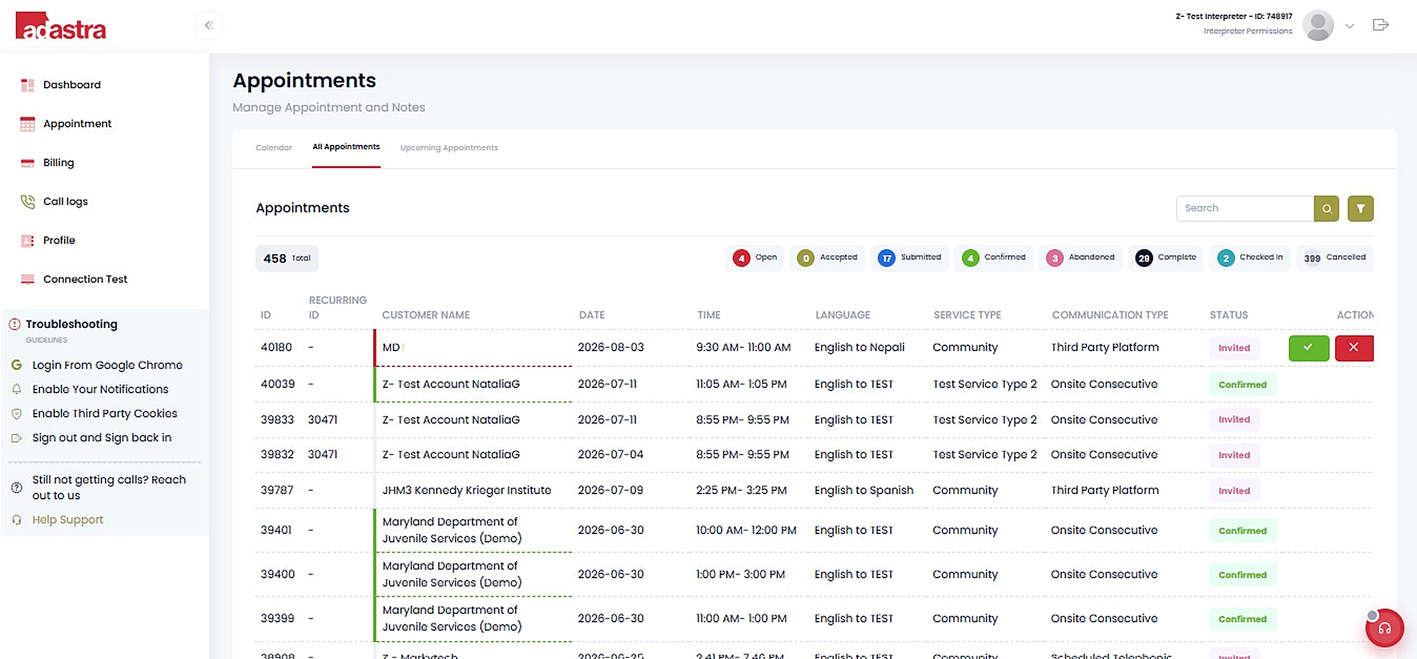Click the cookies shield icon
The height and width of the screenshot is (659, 1417).
click(16, 414)
